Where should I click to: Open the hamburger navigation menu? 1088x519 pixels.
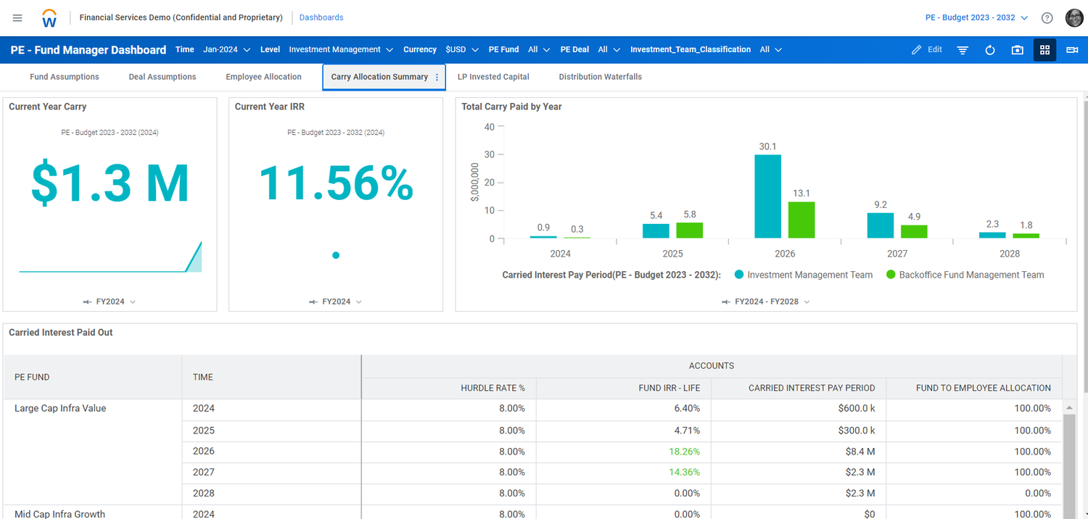tap(17, 17)
